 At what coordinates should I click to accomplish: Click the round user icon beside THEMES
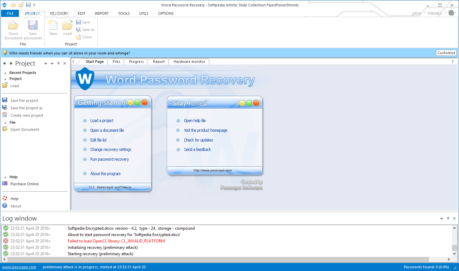click(451, 13)
